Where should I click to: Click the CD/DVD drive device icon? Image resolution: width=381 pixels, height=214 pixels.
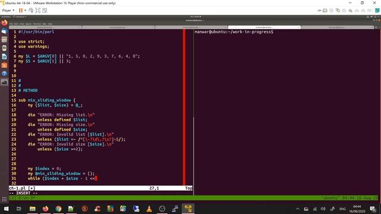point(332,11)
